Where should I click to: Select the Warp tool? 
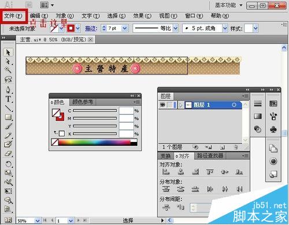point(8,182)
